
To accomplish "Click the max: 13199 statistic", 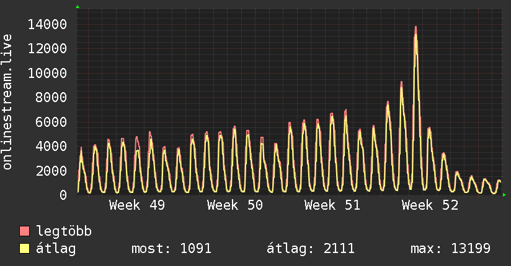I will point(450,249).
